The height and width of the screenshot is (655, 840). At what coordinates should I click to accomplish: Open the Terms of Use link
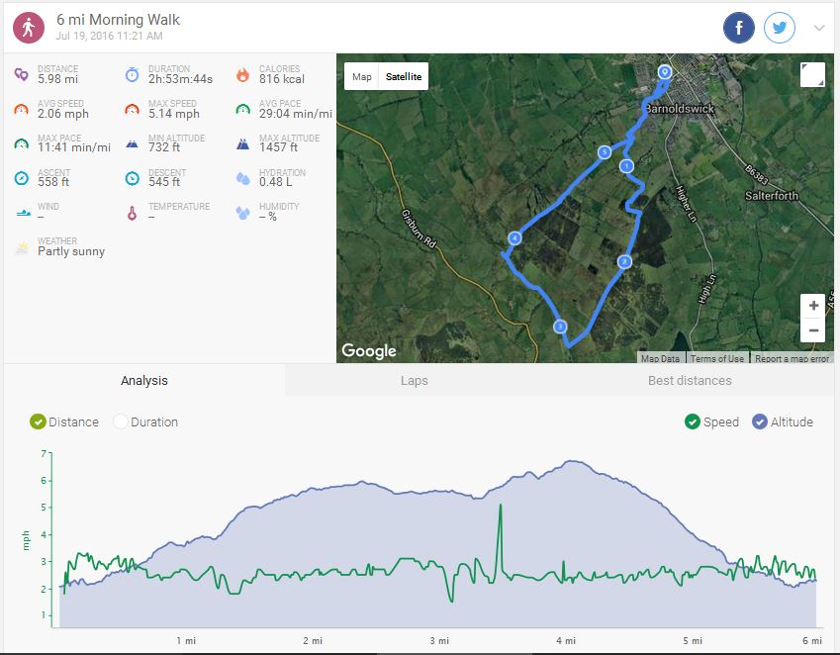click(717, 358)
